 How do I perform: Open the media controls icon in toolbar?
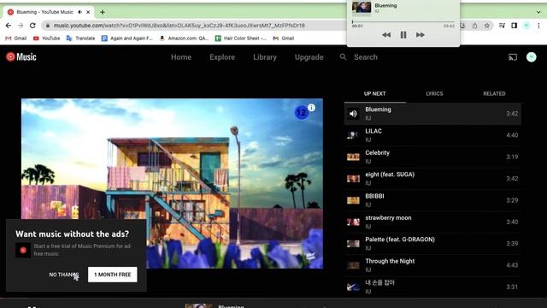pos(502,26)
